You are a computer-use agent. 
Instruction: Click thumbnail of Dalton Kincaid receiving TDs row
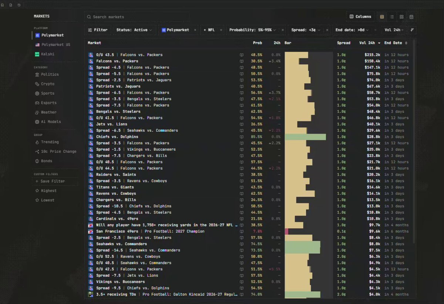(91, 294)
